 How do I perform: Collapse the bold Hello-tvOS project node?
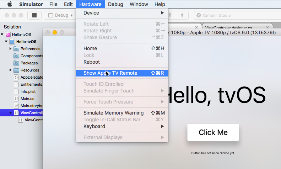tap(6, 41)
